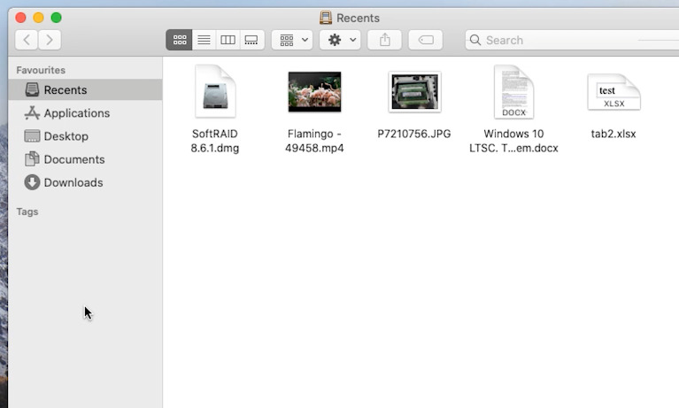
Task: Open Applications in the sidebar
Action: coord(85,113)
